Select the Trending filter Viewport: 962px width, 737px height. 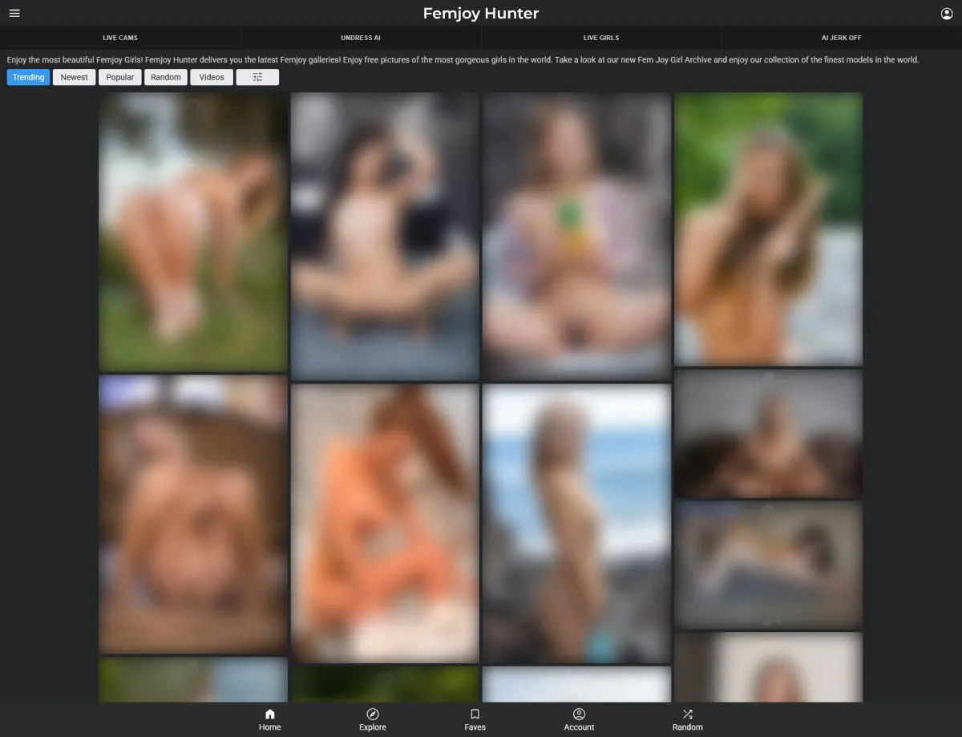pos(28,77)
